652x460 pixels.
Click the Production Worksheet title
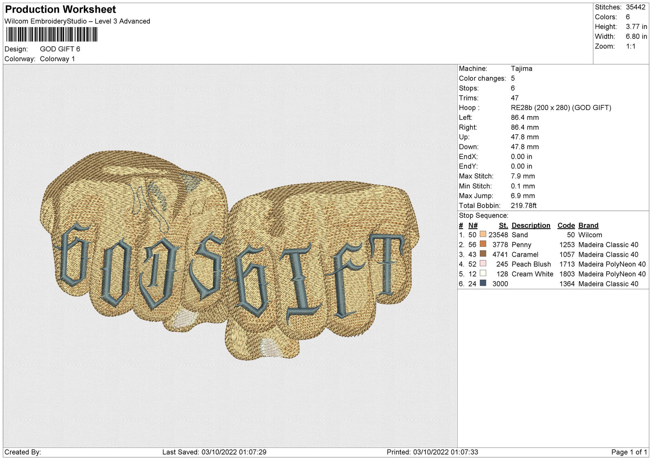click(x=60, y=9)
